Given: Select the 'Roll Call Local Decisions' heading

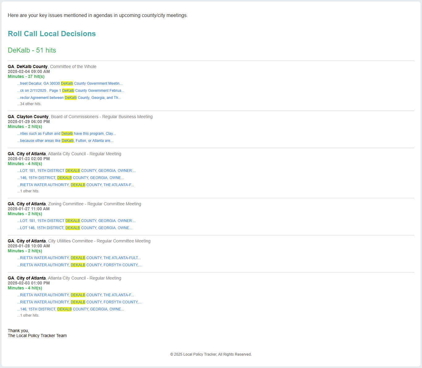Looking at the screenshot, I should pos(52,34).
